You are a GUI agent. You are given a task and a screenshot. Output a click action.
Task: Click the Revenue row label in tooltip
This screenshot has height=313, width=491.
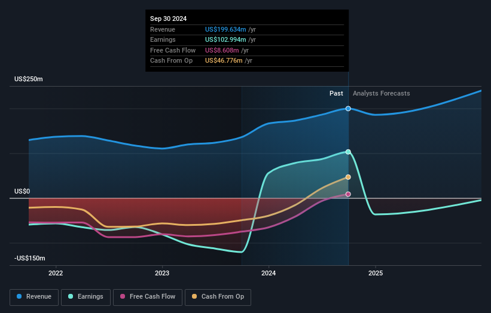163,29
